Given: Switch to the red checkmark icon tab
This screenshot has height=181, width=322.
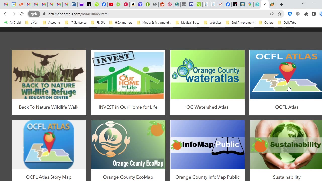Looking at the screenshot, I should 221,4.
